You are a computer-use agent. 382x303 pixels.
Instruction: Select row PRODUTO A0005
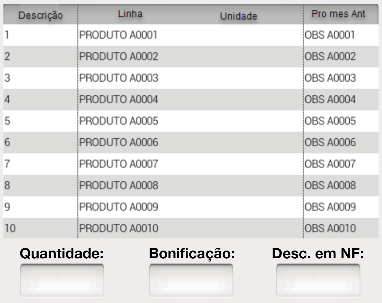click(191, 121)
